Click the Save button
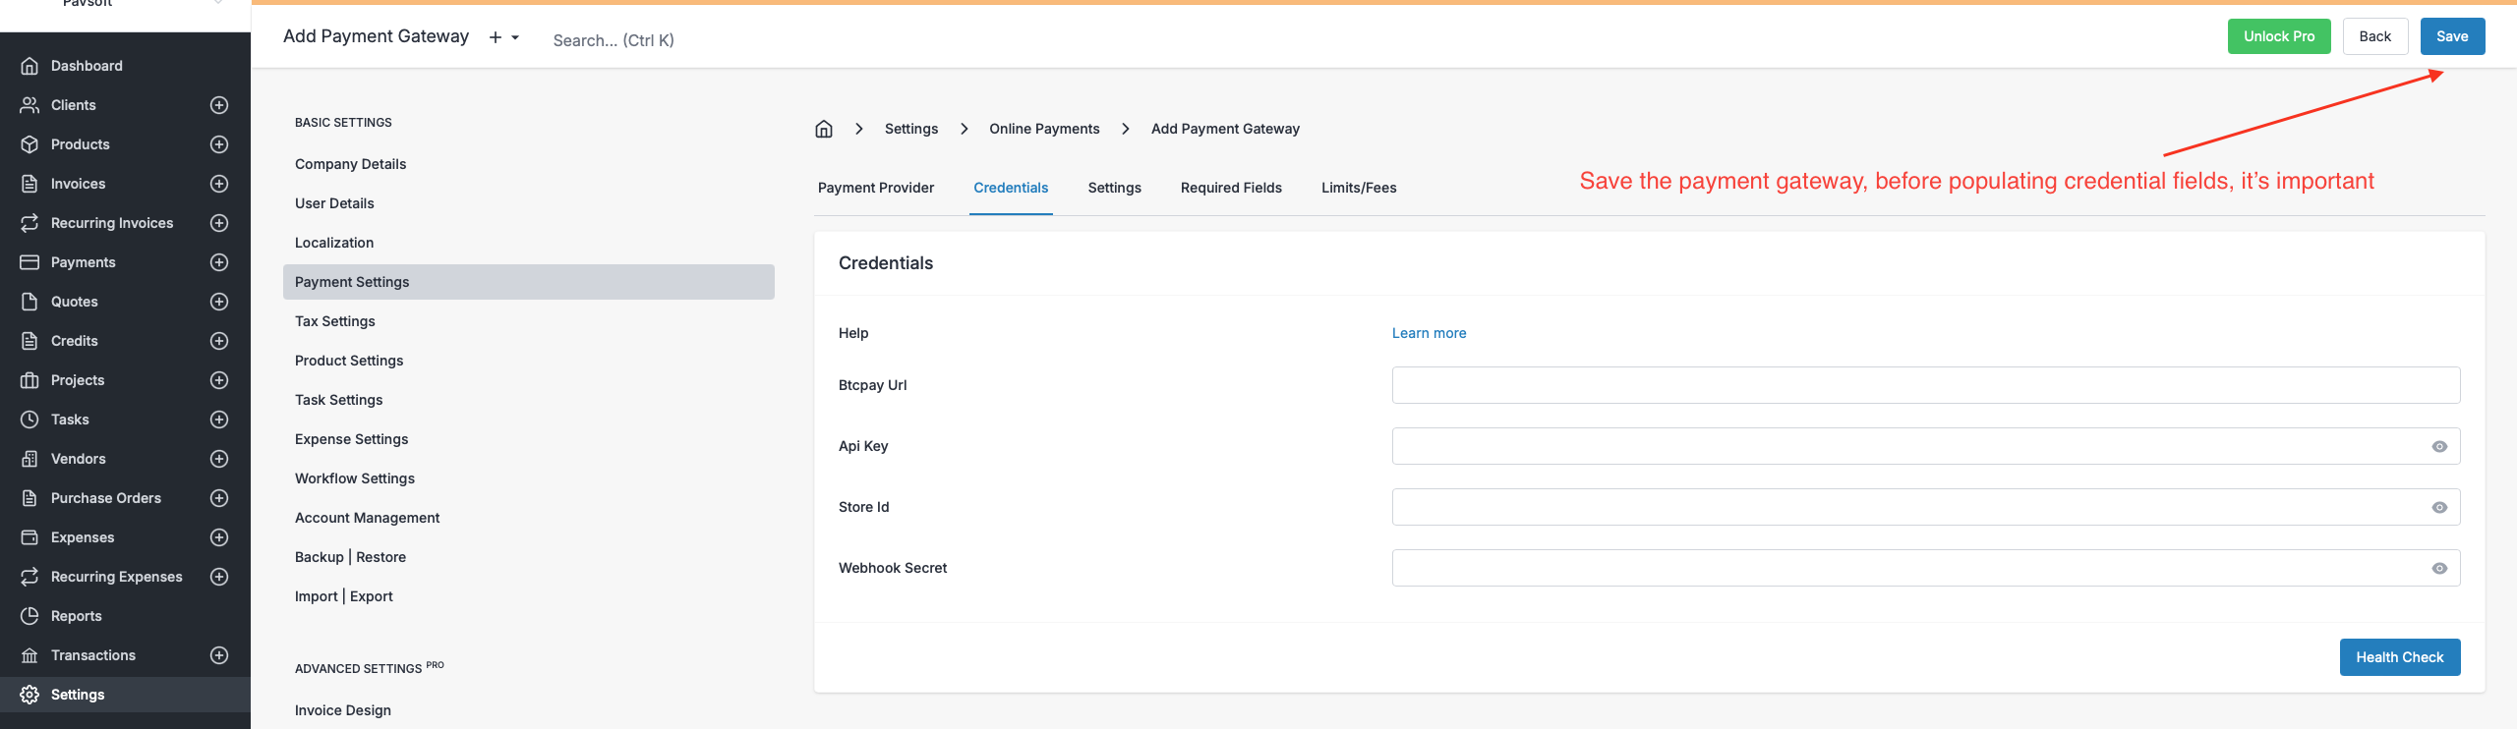 click(x=2452, y=36)
